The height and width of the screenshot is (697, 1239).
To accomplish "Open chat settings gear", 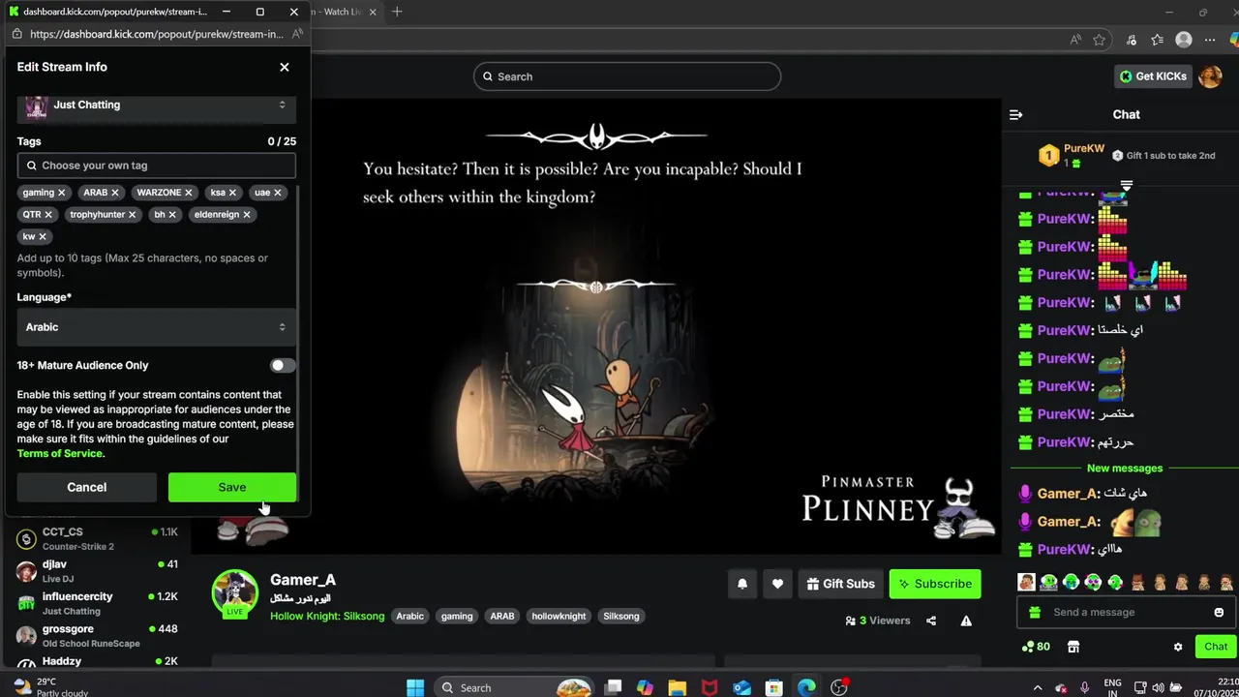I will pos(1178,647).
